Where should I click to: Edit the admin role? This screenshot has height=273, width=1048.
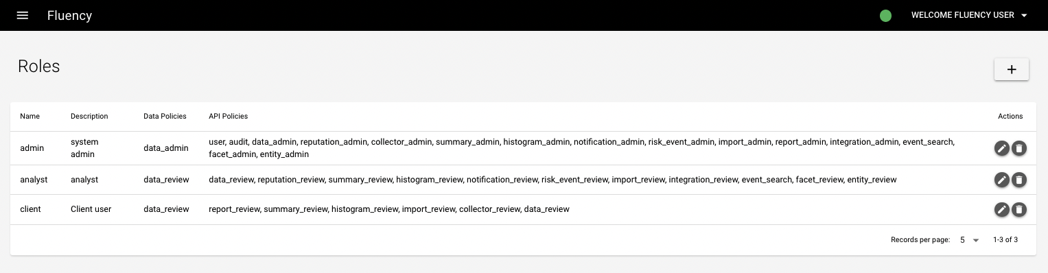click(x=1002, y=148)
